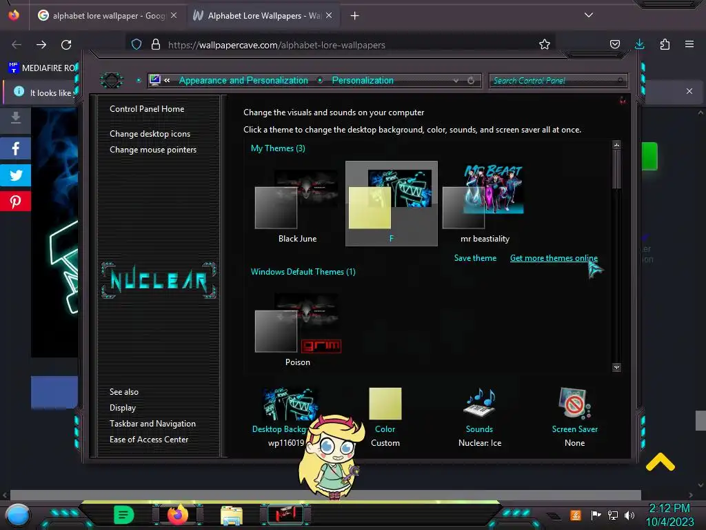Refresh the Control Panel window
The height and width of the screenshot is (530, 706).
(471, 81)
